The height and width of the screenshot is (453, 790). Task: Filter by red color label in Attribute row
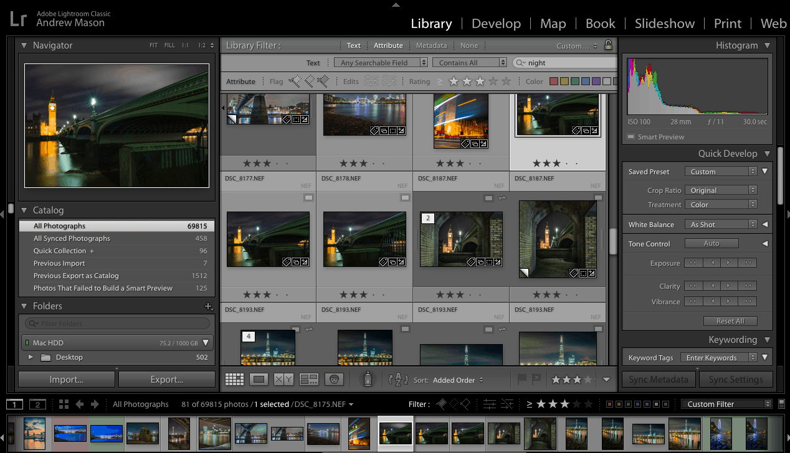(554, 81)
